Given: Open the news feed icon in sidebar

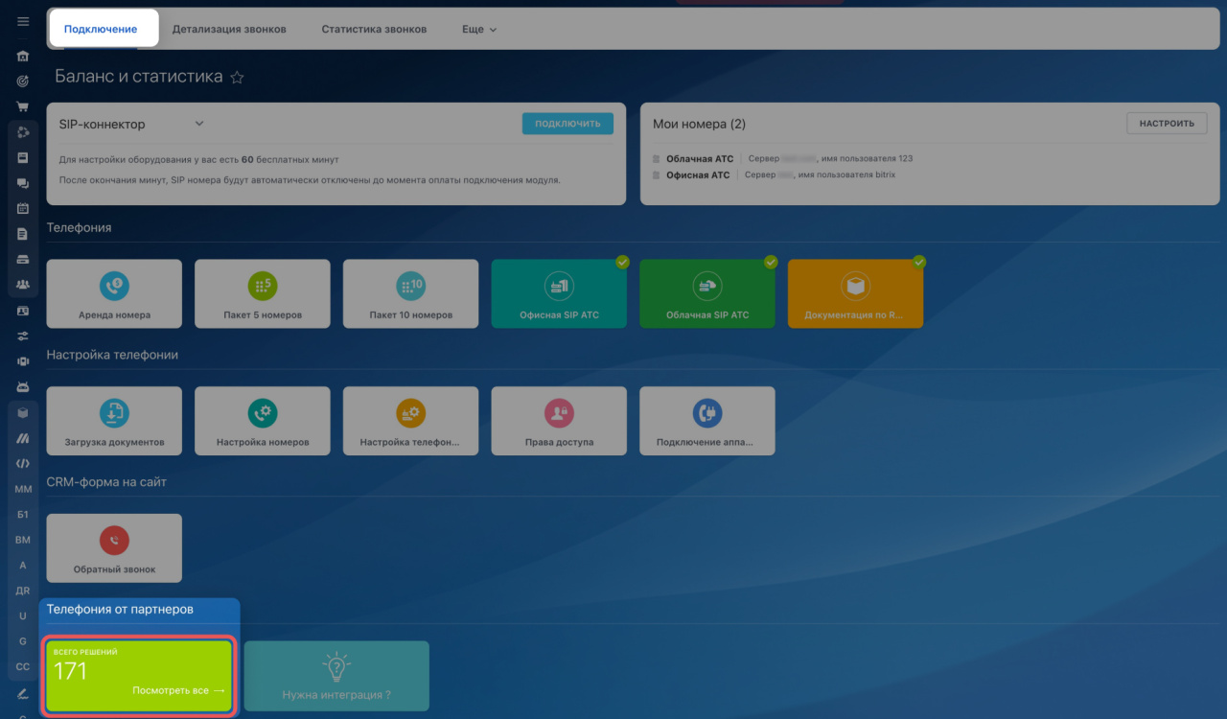Looking at the screenshot, I should (x=23, y=157).
